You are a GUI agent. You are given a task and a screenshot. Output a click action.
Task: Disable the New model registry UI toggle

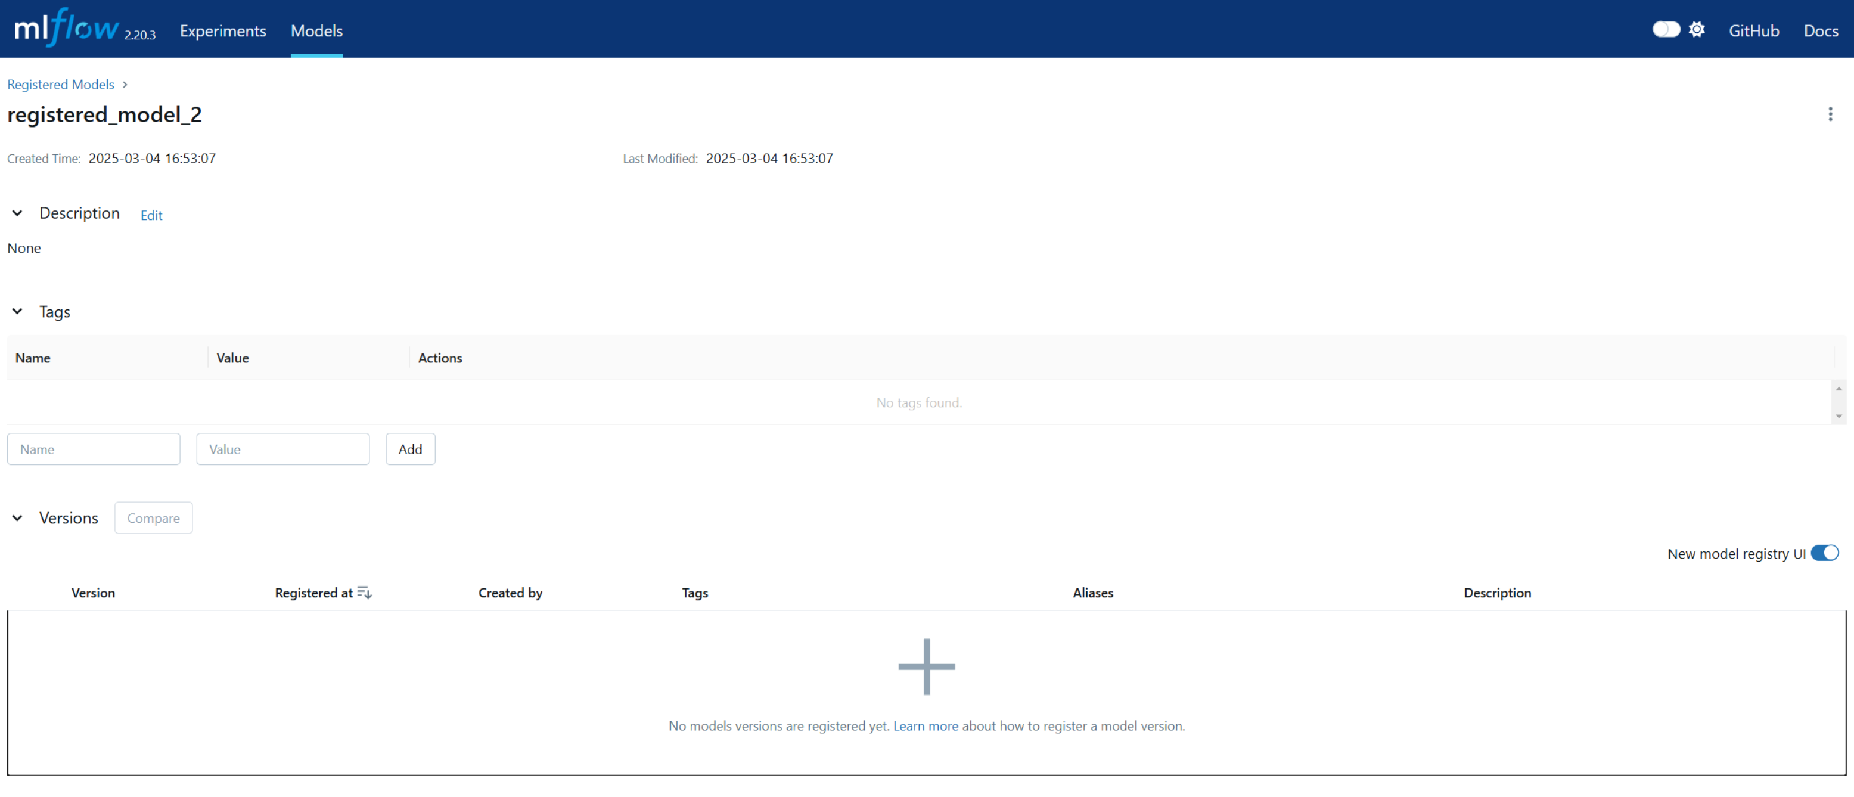[x=1824, y=553]
